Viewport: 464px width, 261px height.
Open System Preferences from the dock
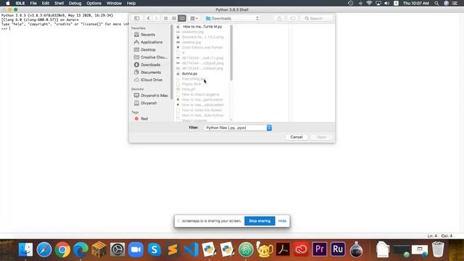[x=117, y=249]
